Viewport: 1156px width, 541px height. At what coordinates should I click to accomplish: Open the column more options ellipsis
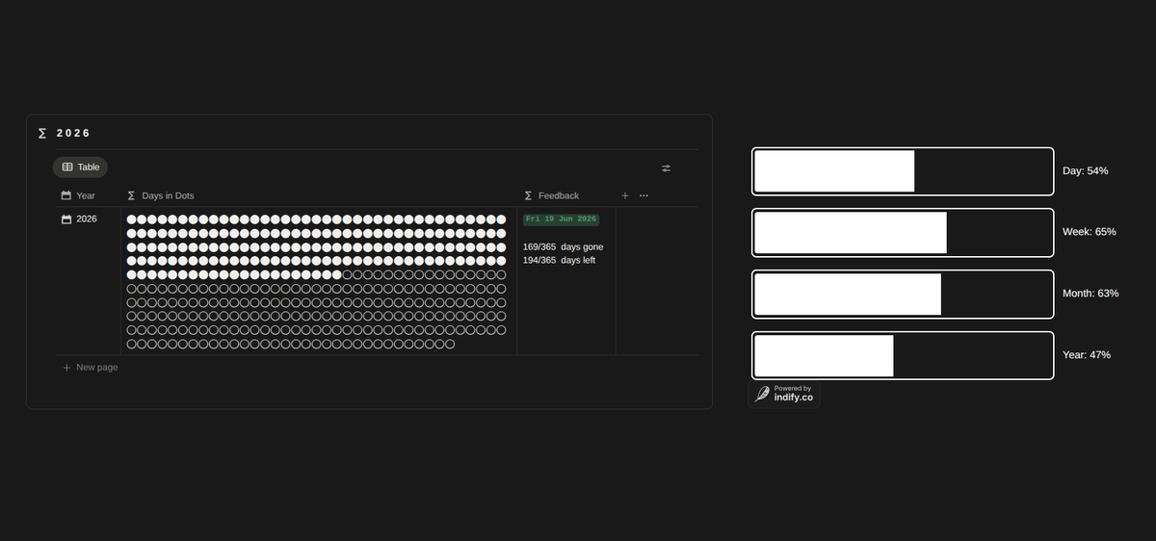[x=644, y=195]
